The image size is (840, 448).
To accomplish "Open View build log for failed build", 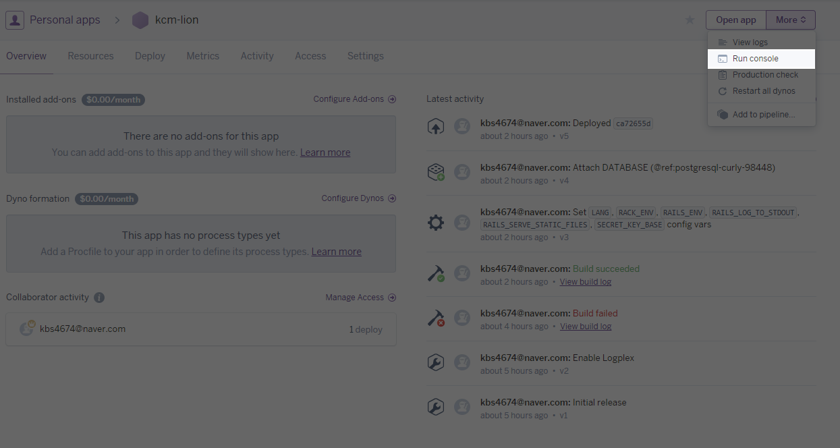I will [x=586, y=327].
